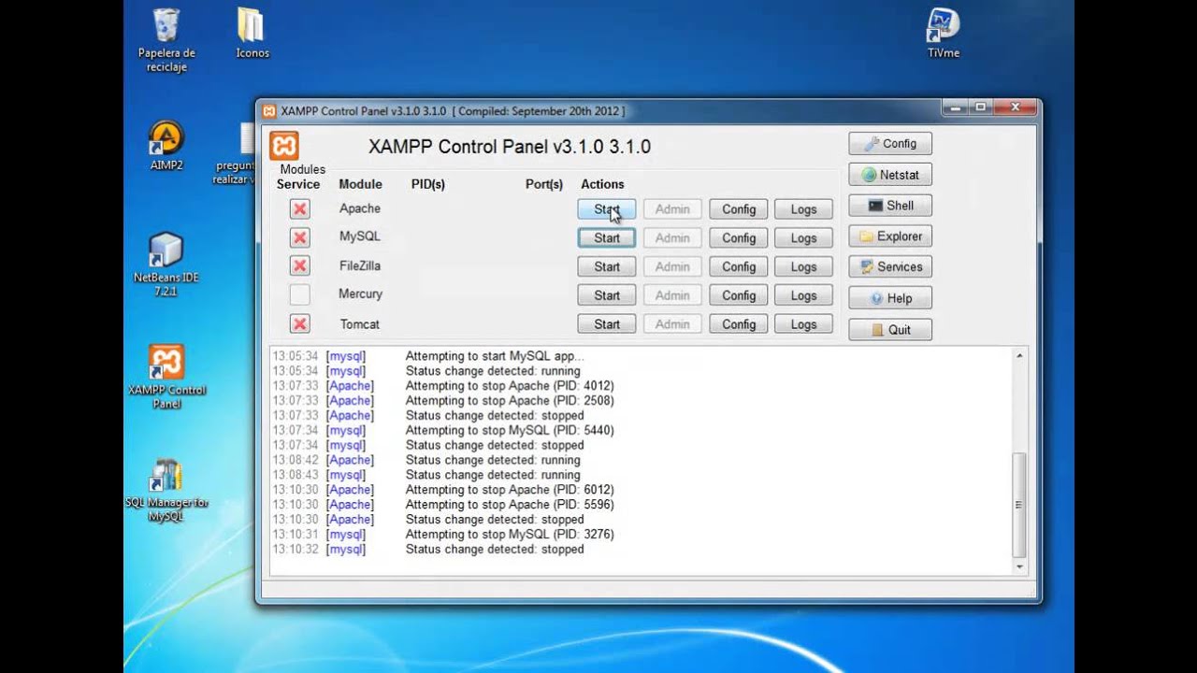This screenshot has width=1197, height=673.
Task: Click log line 'Attempting to stop MySQL (PID: 5440)'
Action: click(x=510, y=430)
